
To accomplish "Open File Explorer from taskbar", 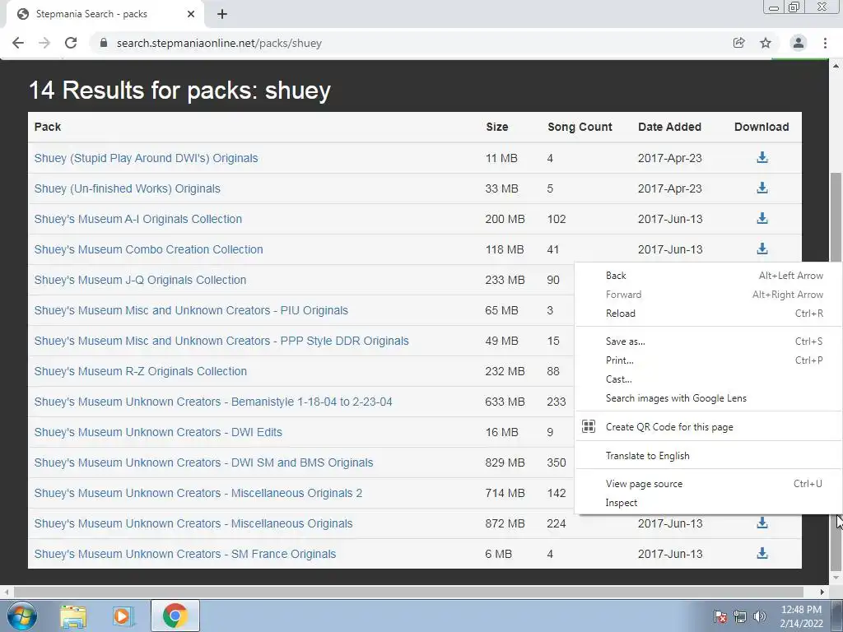I will click(x=73, y=616).
